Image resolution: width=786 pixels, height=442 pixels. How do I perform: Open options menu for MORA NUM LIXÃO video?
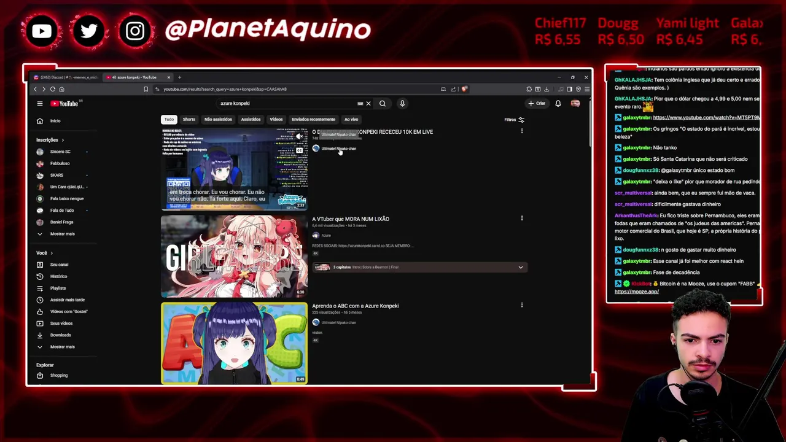(x=522, y=218)
